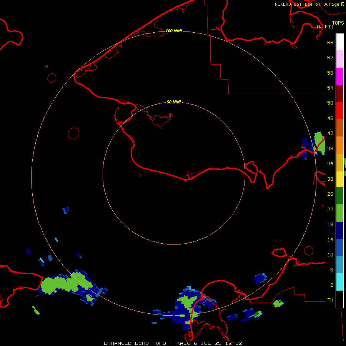346x346 pixels.
Task: Click the "TH" threshold label
Action: tap(330, 300)
